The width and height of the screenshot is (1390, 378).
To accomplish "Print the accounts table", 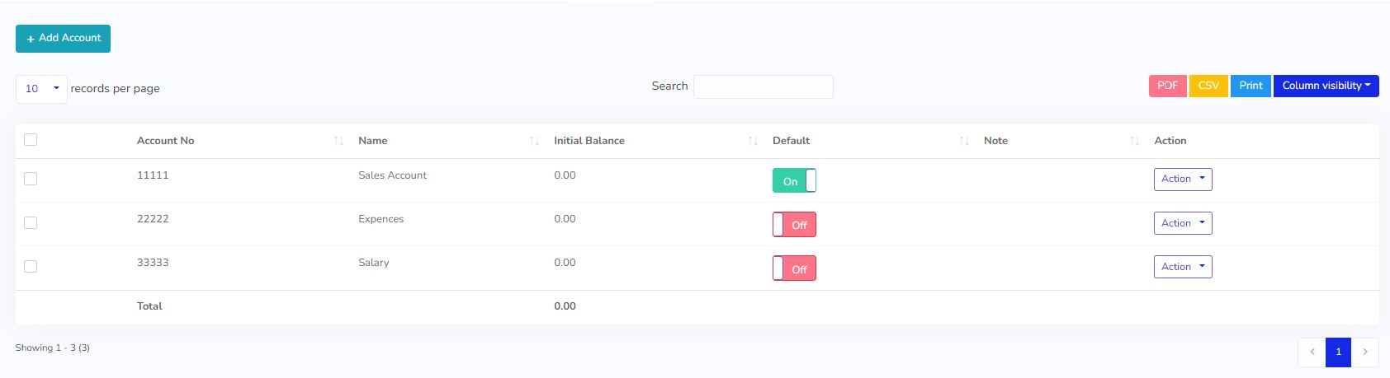I will (x=1251, y=86).
